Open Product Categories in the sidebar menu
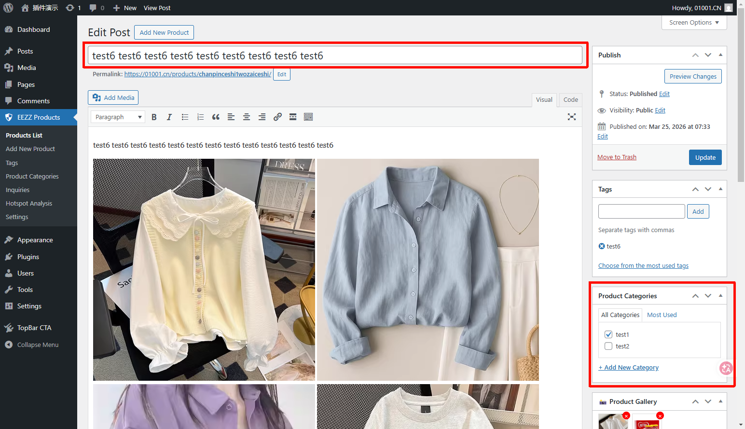Viewport: 745px width, 429px height. click(x=32, y=177)
